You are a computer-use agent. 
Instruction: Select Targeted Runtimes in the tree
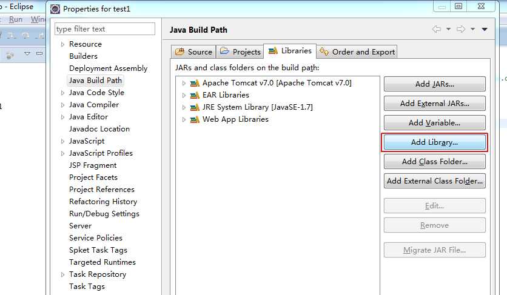coord(102,262)
